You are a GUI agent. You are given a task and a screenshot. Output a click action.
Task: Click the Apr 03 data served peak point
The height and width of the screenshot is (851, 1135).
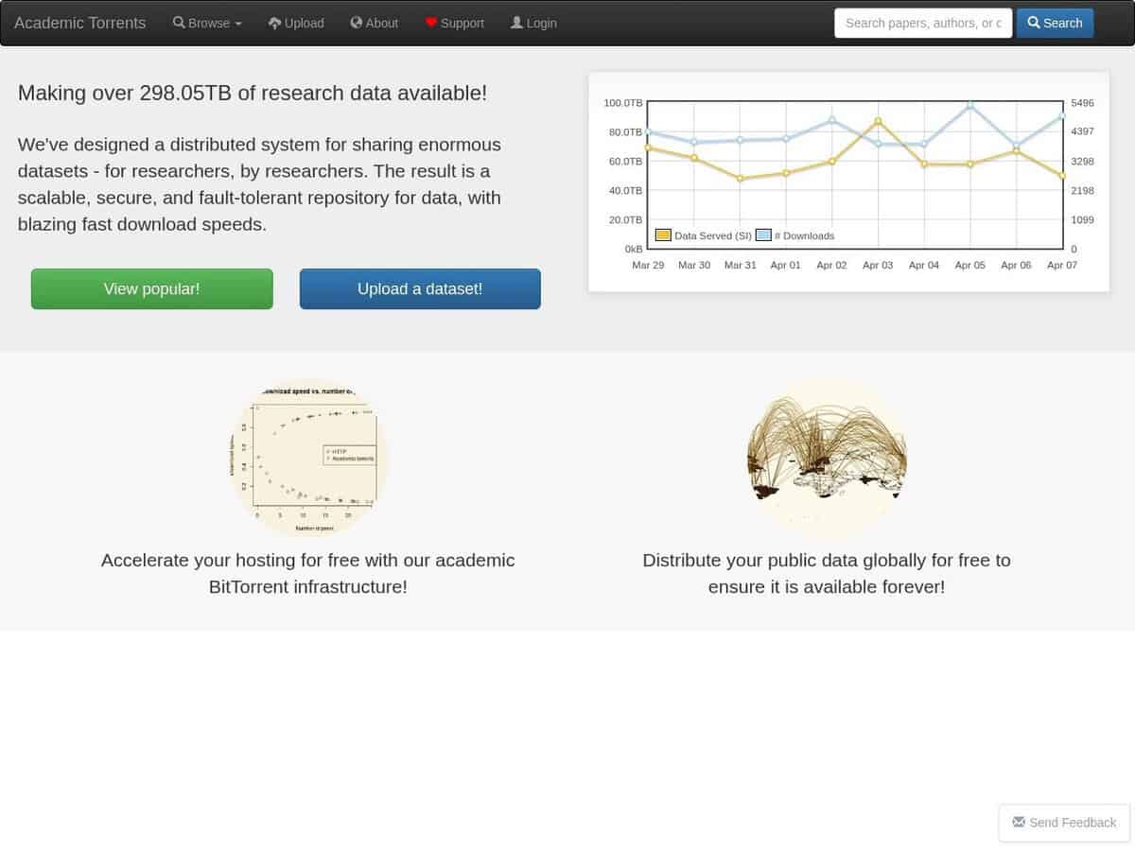pyautogui.click(x=878, y=121)
